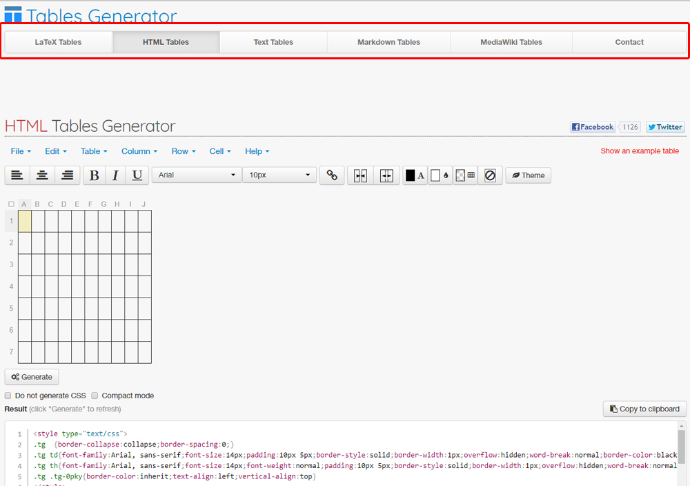This screenshot has width=690, height=486.
Task: Click Show an example table link
Action: point(640,151)
